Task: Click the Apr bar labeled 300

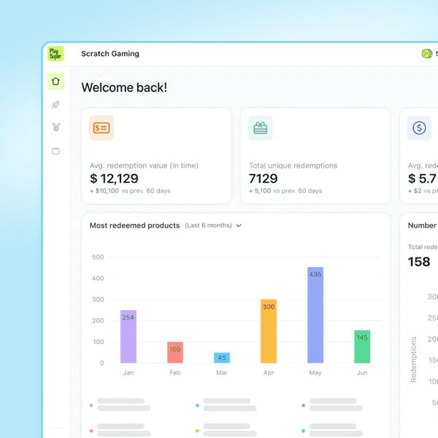Action: pos(269,331)
